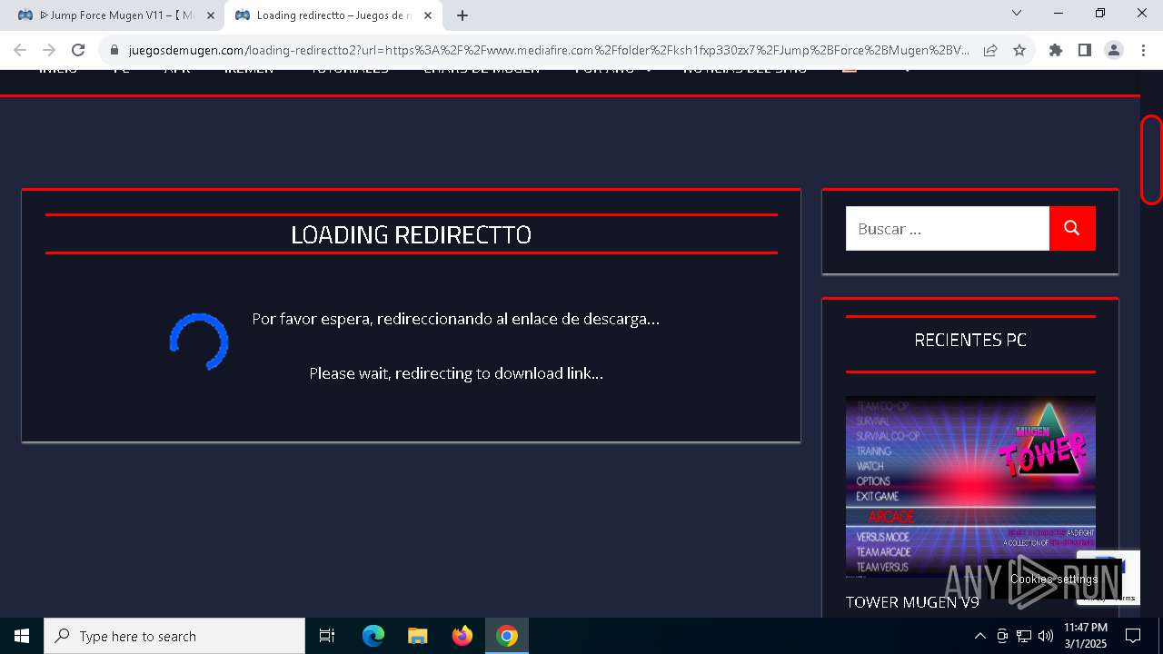Click the page scrollbar thumb
The width and height of the screenshot is (1163, 654).
(1151, 160)
